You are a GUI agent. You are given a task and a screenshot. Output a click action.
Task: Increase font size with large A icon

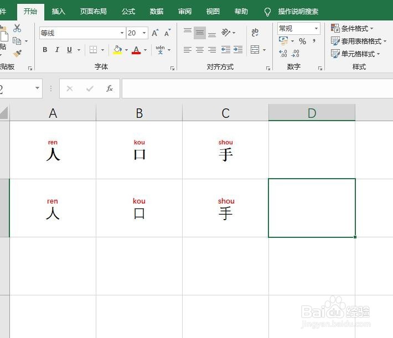tap(155, 33)
